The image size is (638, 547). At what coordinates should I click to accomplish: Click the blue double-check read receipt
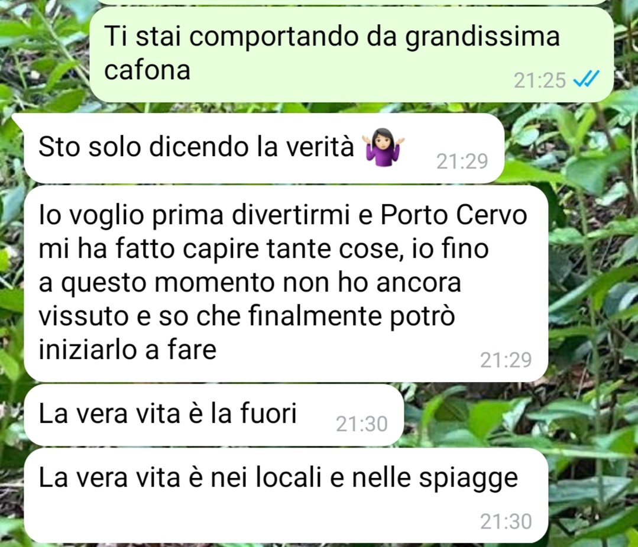586,79
